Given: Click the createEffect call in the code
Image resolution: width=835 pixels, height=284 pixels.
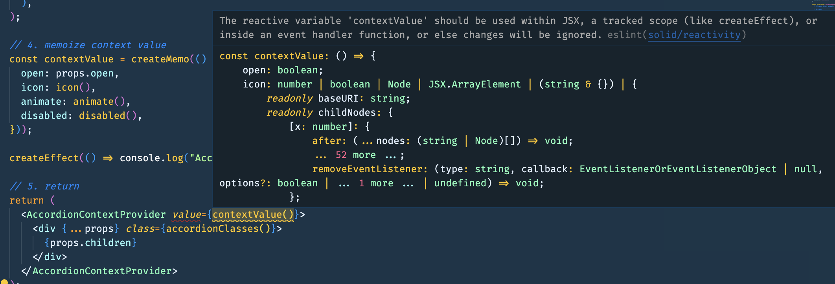Looking at the screenshot, I should (44, 158).
